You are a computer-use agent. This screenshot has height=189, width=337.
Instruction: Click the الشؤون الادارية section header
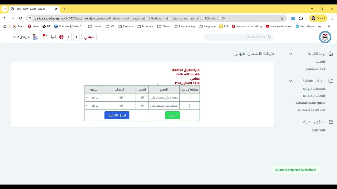pyautogui.click(x=314, y=122)
